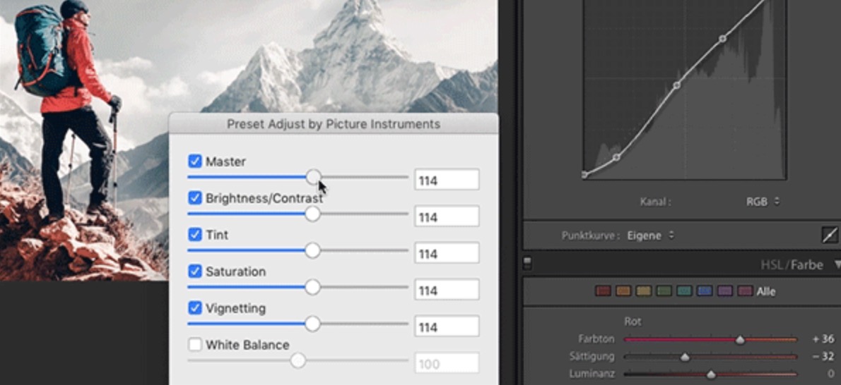Screen dimensions: 841x385
Task: Select the purple color swatch
Action: [x=725, y=291]
